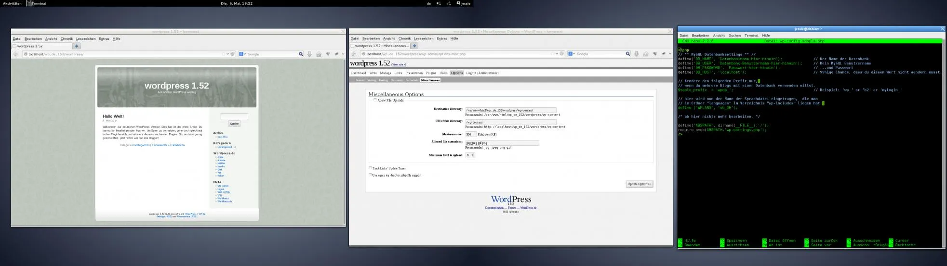
Task: Go to home page in admin browser
Action: (x=646, y=54)
